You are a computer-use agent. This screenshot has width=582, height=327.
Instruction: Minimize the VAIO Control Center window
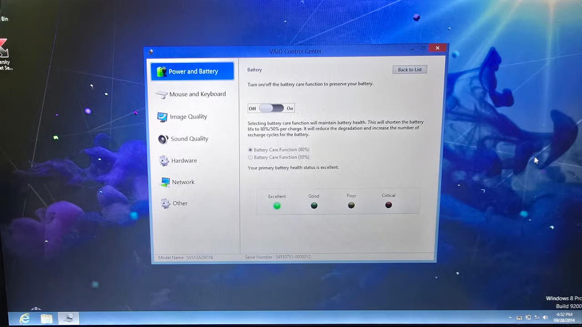pos(413,48)
